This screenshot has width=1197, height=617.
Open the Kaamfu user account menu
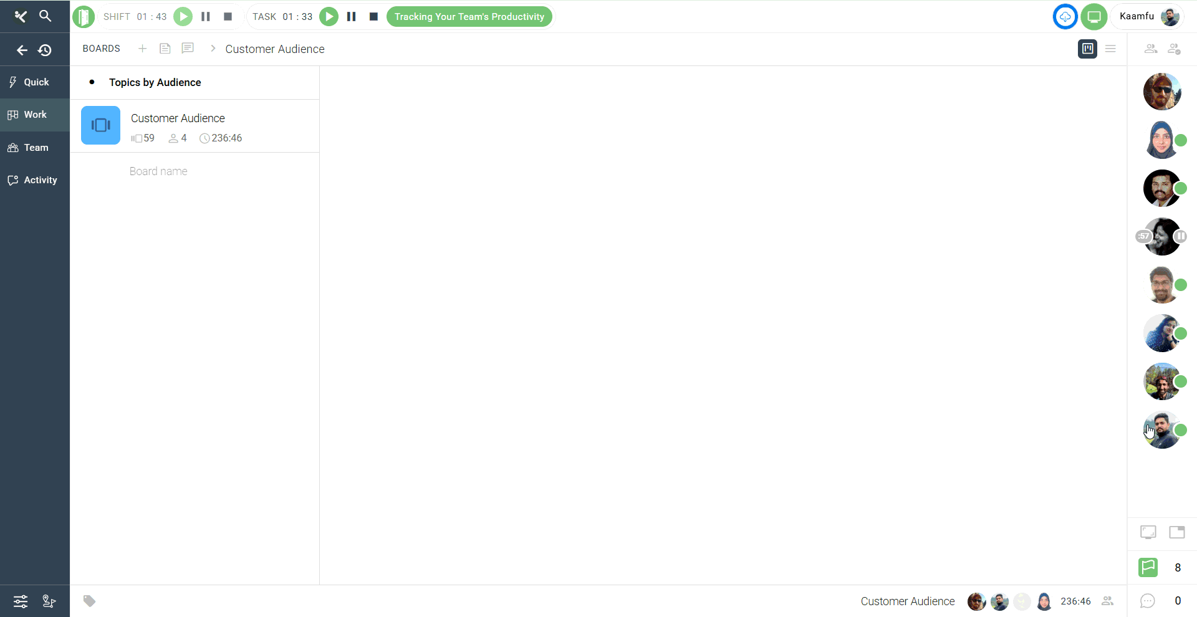(1147, 17)
